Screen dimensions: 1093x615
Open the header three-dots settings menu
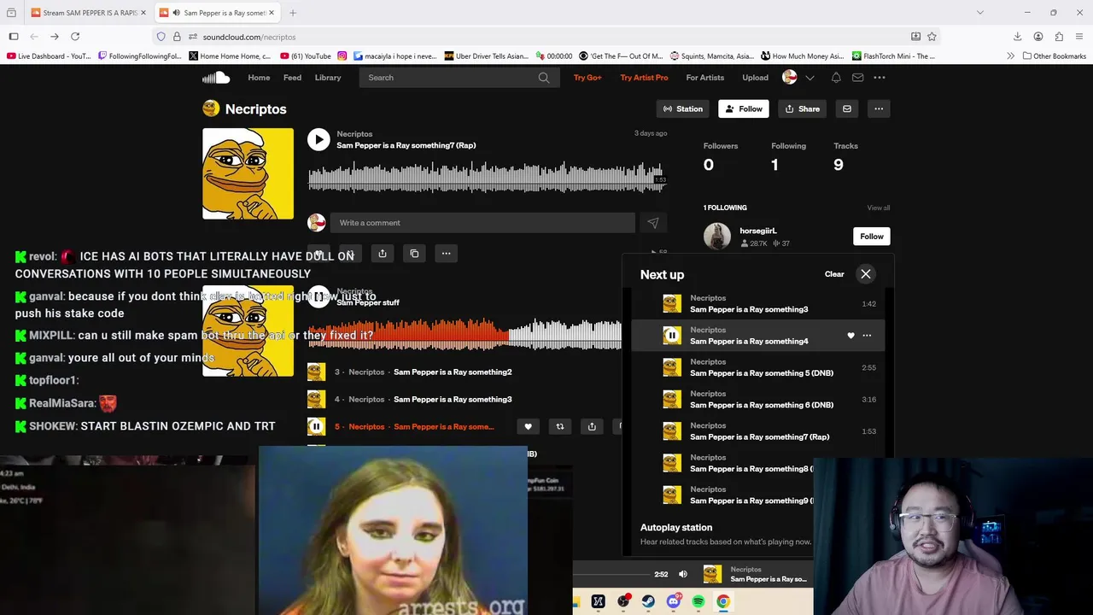coord(880,78)
